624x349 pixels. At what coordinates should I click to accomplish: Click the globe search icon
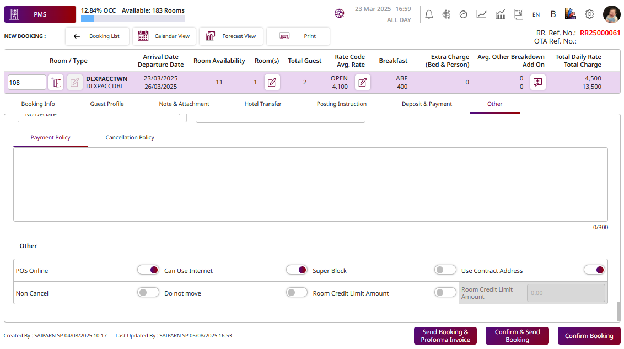point(340,14)
